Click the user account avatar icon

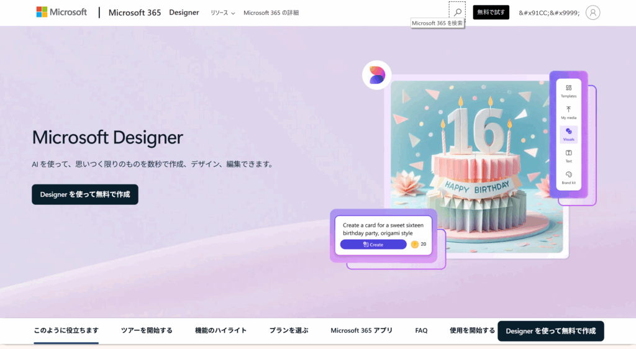pyautogui.click(x=593, y=12)
